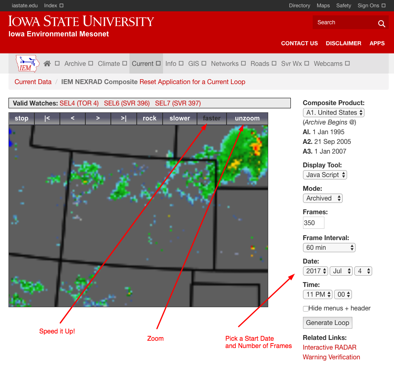Click Iowa Environmental Mesonet heading
This screenshot has height=367, width=394.
click(59, 34)
